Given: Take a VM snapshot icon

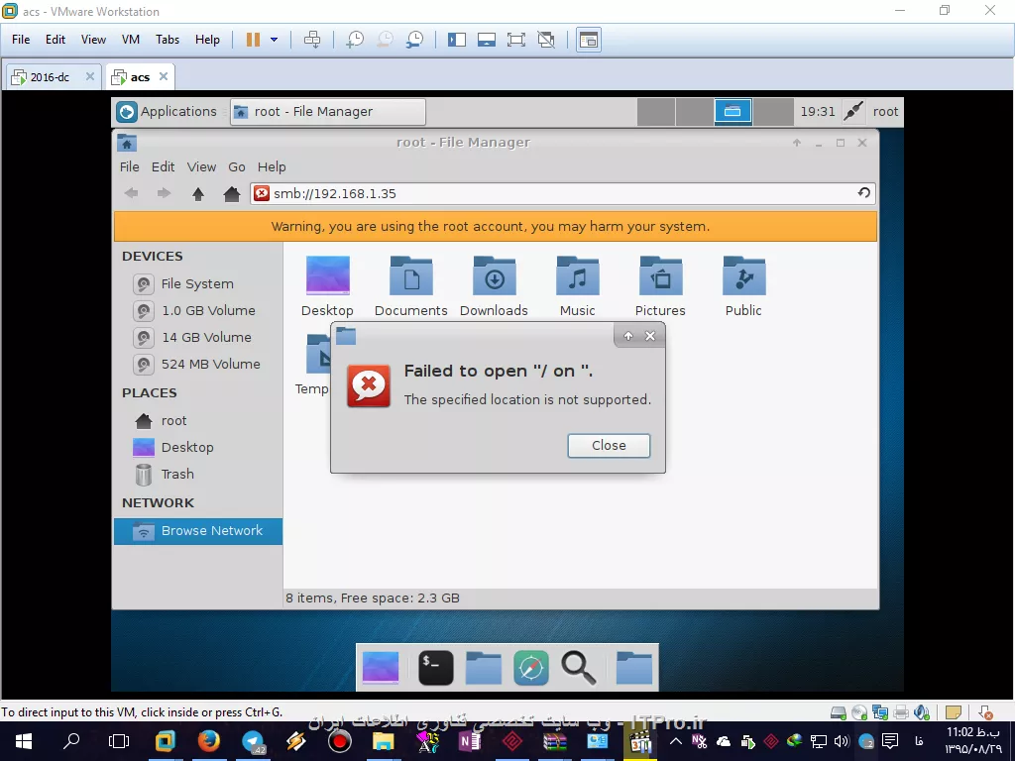Looking at the screenshot, I should point(355,40).
